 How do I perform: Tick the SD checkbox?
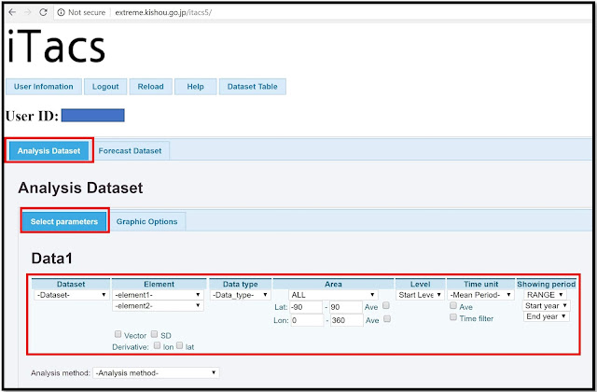tap(154, 334)
